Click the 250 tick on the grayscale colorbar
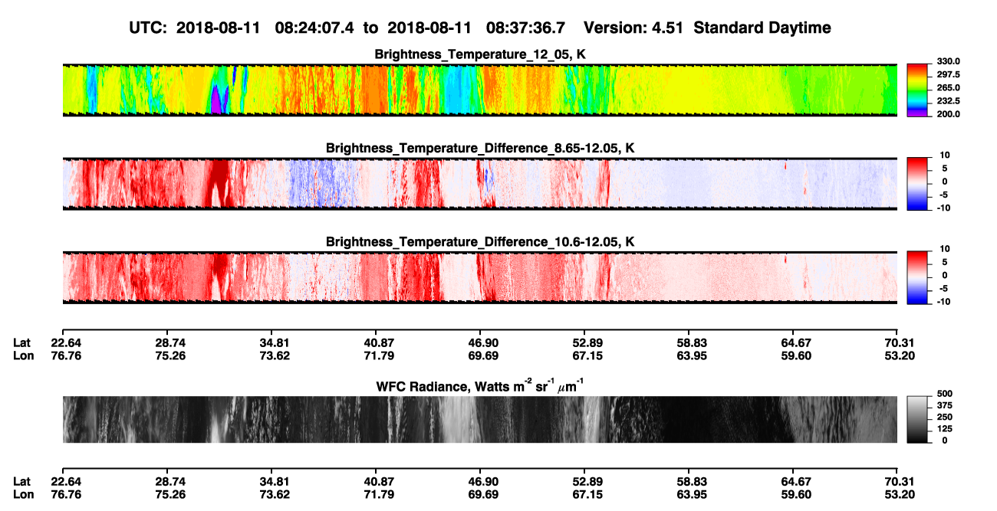 coord(945,417)
